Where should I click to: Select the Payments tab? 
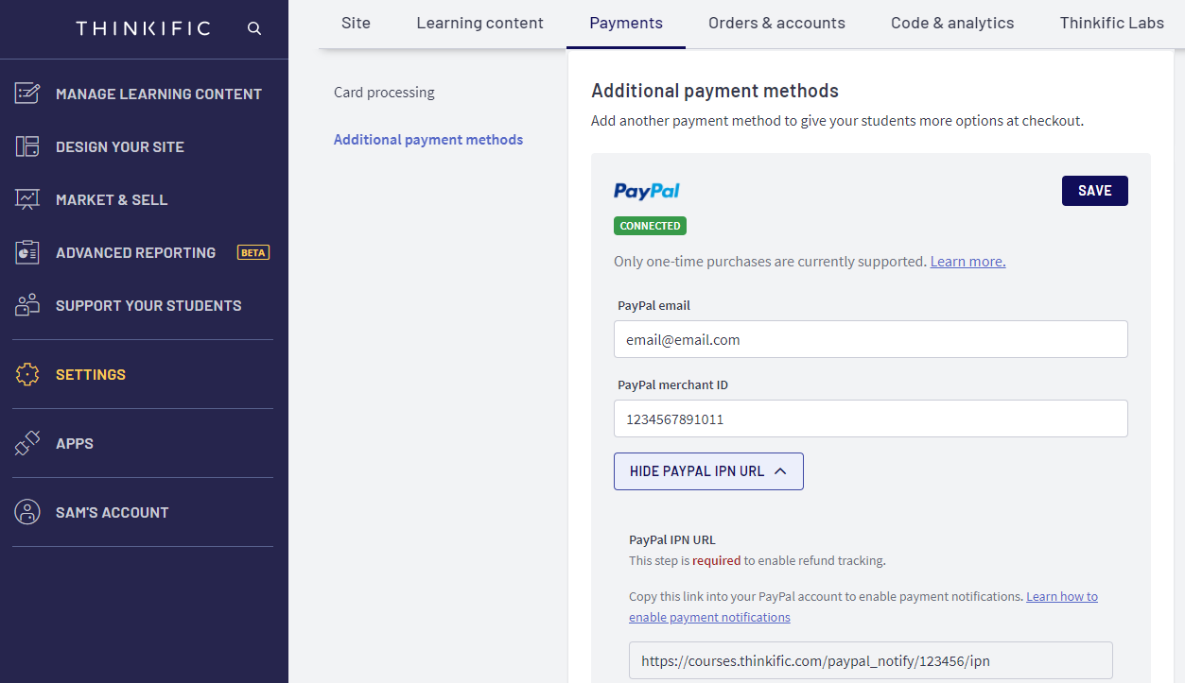626,23
